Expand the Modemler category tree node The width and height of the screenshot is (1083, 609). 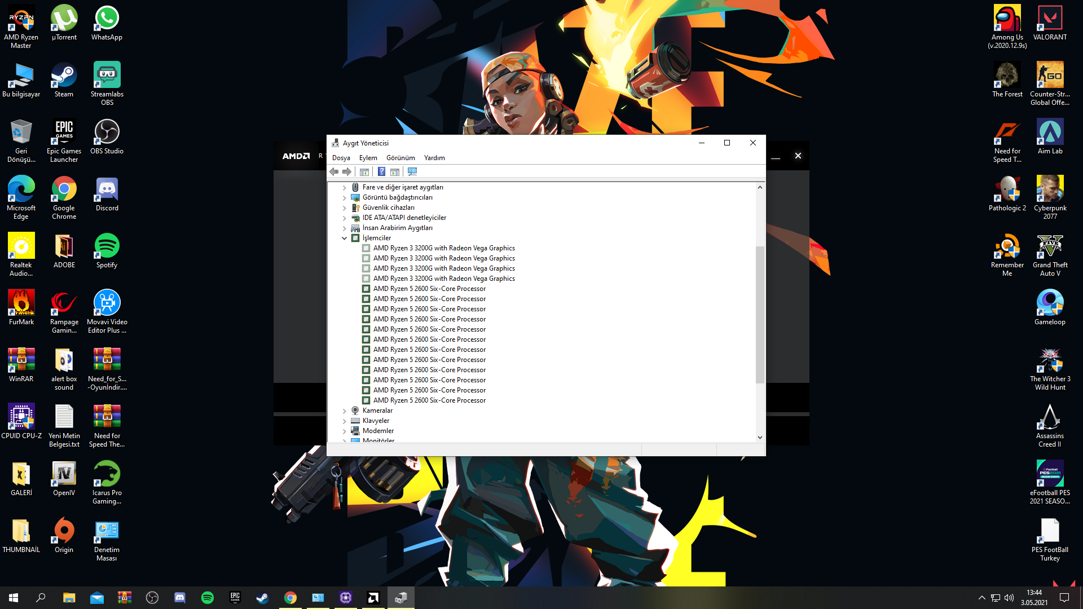click(345, 431)
